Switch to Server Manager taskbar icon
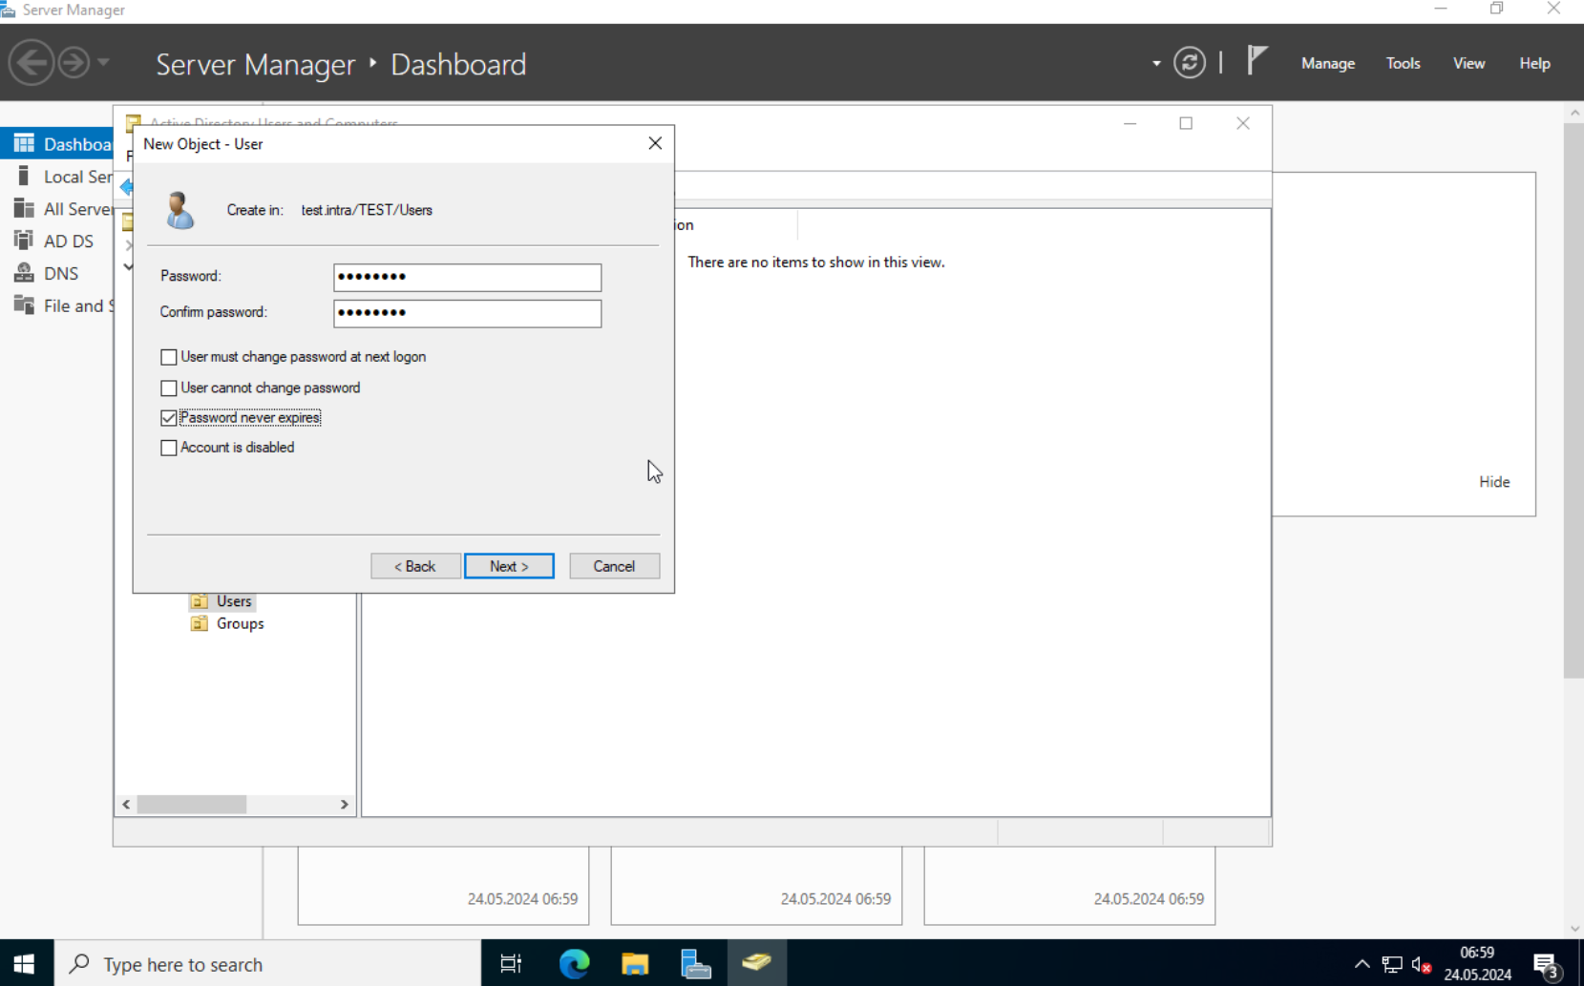Screen dimensions: 1584x986 click(695, 964)
